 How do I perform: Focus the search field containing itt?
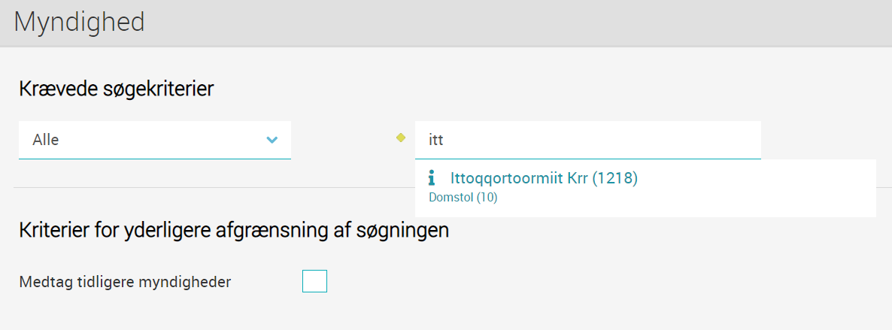point(587,140)
